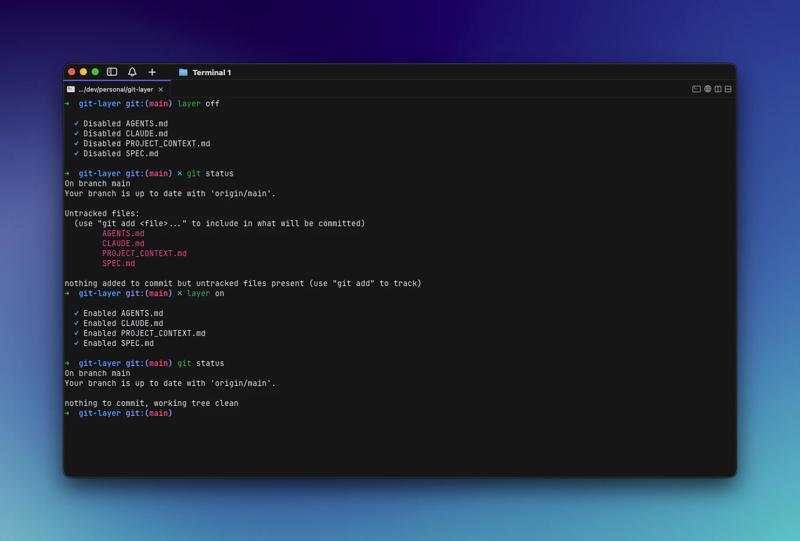The image size is (800, 541).
Task: Click the 'Disabled CLAUDE.md' output line
Action: 121,133
